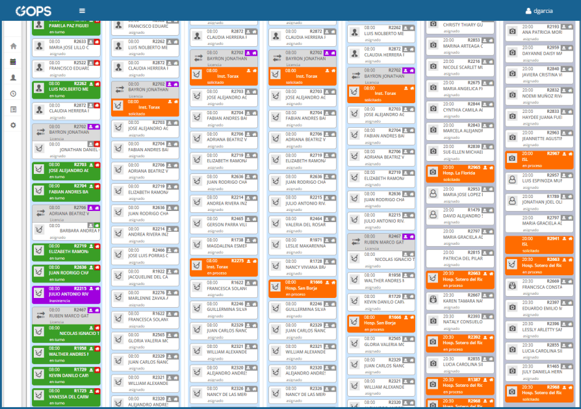Click small home icon on PATRICIA DEL PILAR card
The width and height of the screenshot is (581, 409).
(491, 253)
